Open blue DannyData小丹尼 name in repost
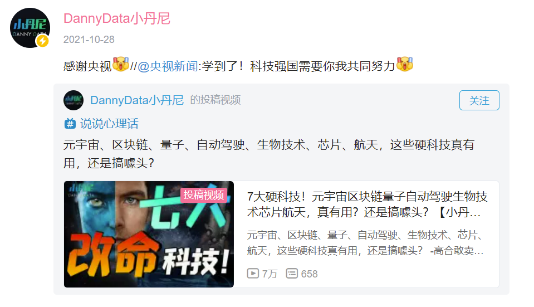Image resolution: width=534 pixels, height=307 pixels. coord(137,100)
